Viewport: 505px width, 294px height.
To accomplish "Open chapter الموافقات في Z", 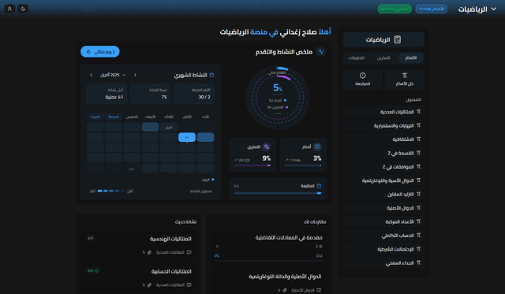I will [383, 166].
